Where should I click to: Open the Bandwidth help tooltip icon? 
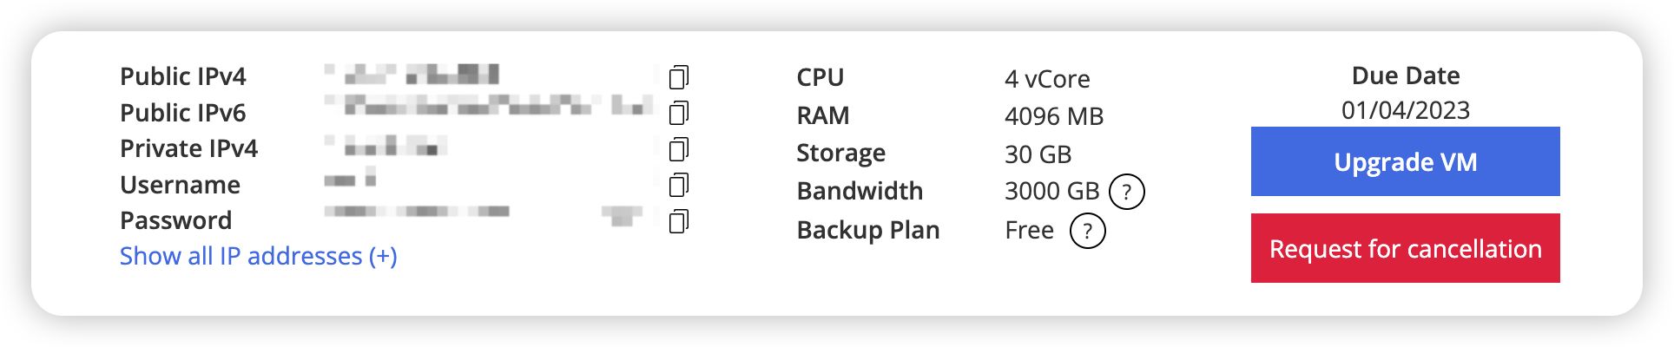pos(1127,192)
